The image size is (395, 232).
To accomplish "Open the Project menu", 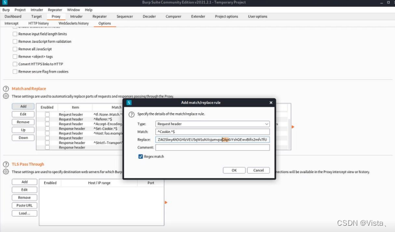I will click(20, 10).
